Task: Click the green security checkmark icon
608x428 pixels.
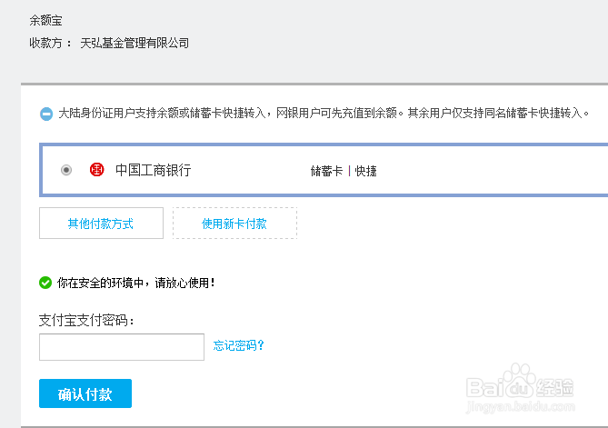Action: tap(45, 283)
